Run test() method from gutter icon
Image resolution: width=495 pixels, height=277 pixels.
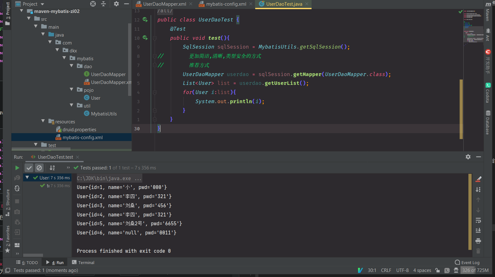click(145, 38)
